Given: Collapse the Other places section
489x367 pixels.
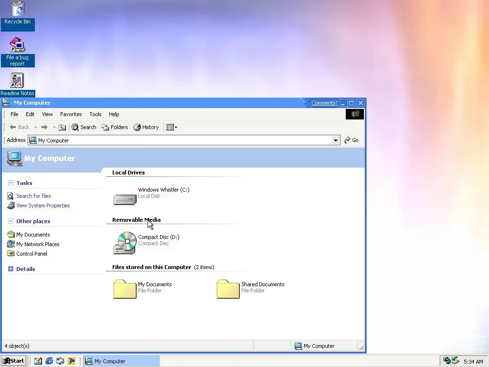Looking at the screenshot, I should 11,221.
